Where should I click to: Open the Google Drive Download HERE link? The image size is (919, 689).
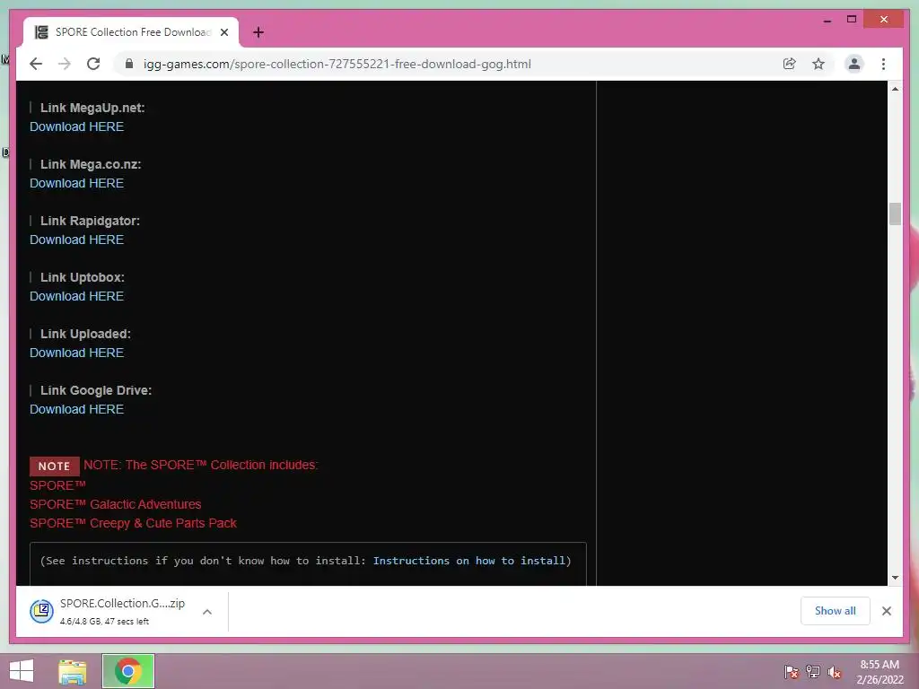click(x=77, y=409)
